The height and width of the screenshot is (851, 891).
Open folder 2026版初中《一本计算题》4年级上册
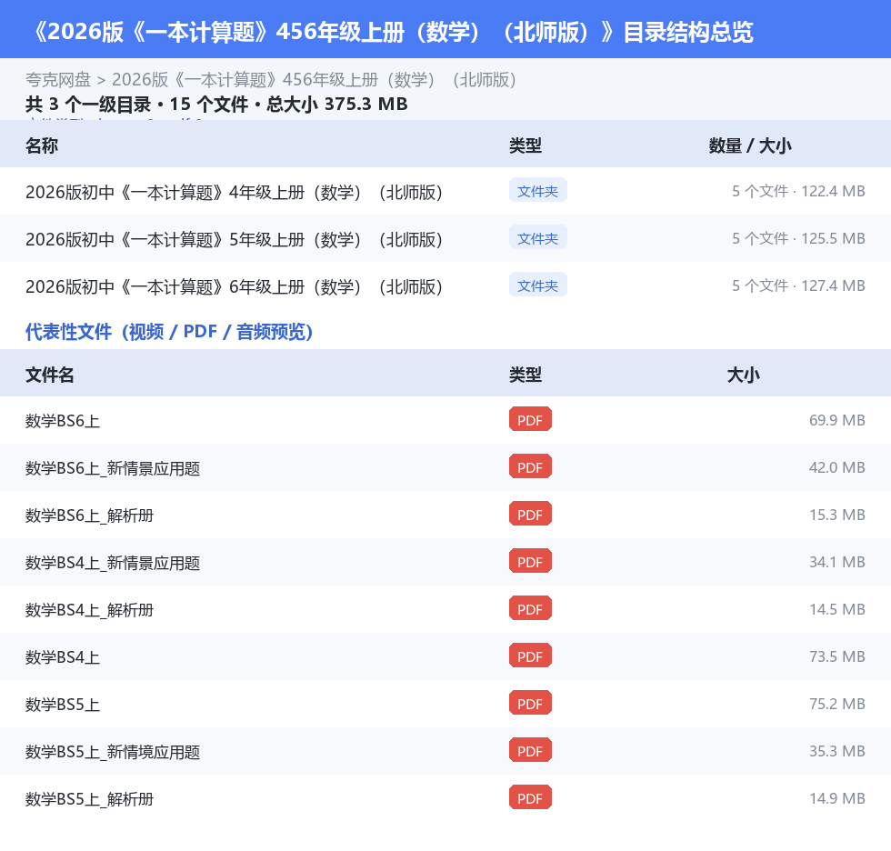(x=235, y=193)
